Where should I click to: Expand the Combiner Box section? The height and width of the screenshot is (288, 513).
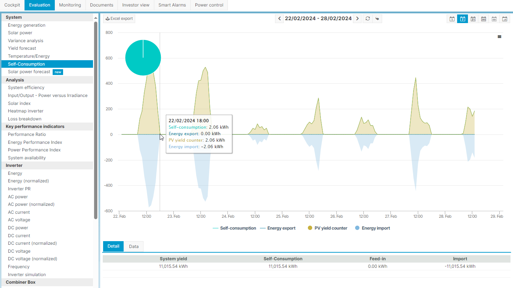point(47,282)
